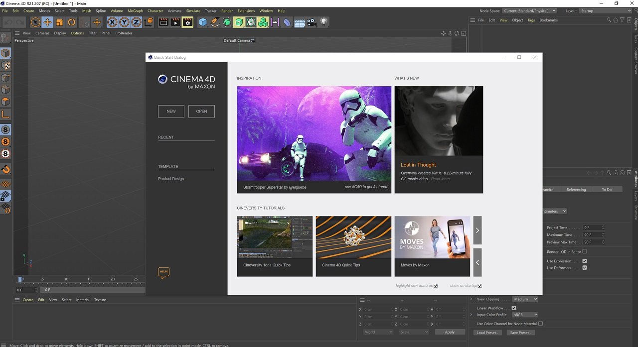
Task: Click the Load Preset button
Action: [486, 333]
